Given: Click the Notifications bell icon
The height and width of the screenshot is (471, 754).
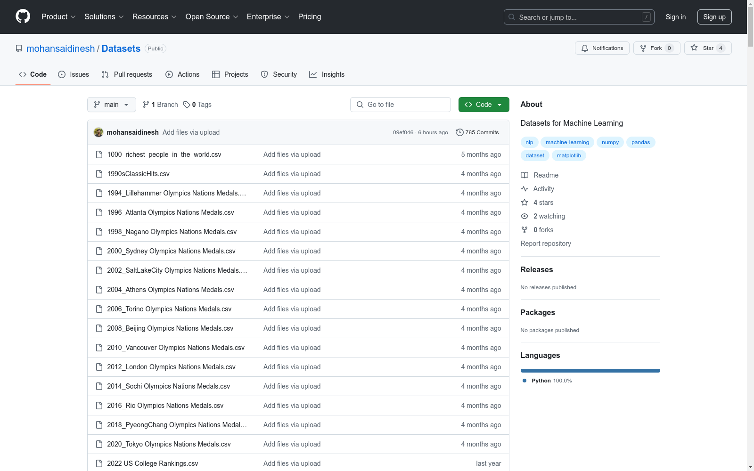Looking at the screenshot, I should (585, 48).
